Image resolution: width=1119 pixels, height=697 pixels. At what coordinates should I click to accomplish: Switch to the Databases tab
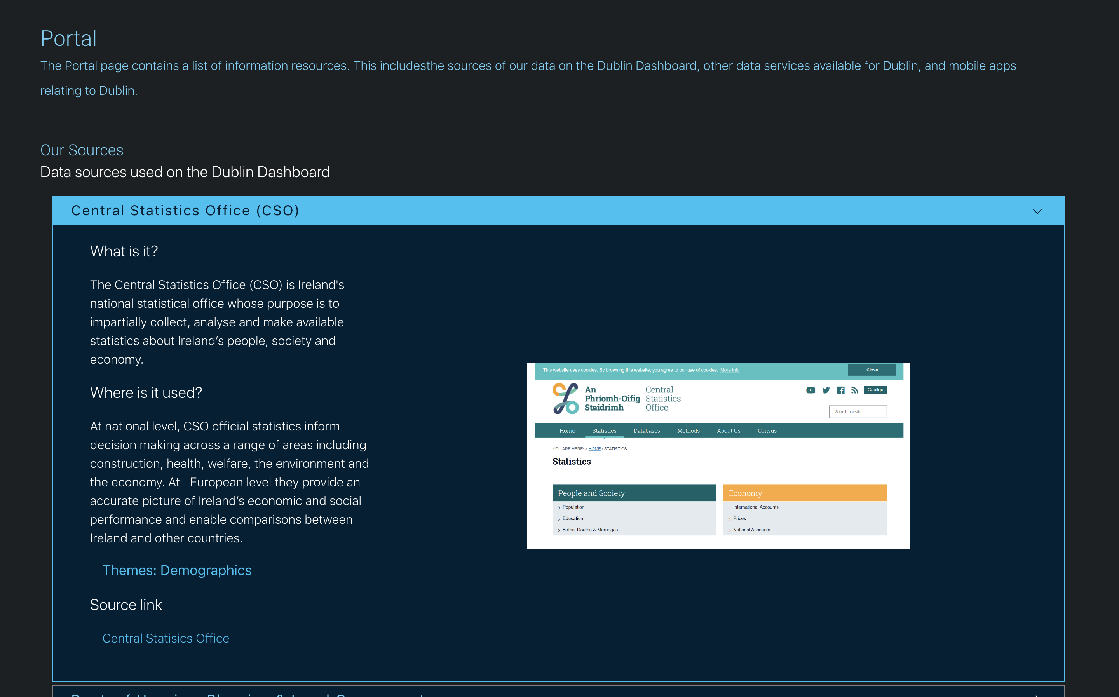click(x=647, y=430)
